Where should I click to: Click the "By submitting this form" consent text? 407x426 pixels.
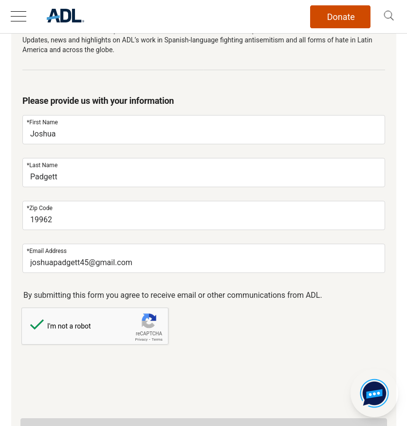tap(172, 295)
